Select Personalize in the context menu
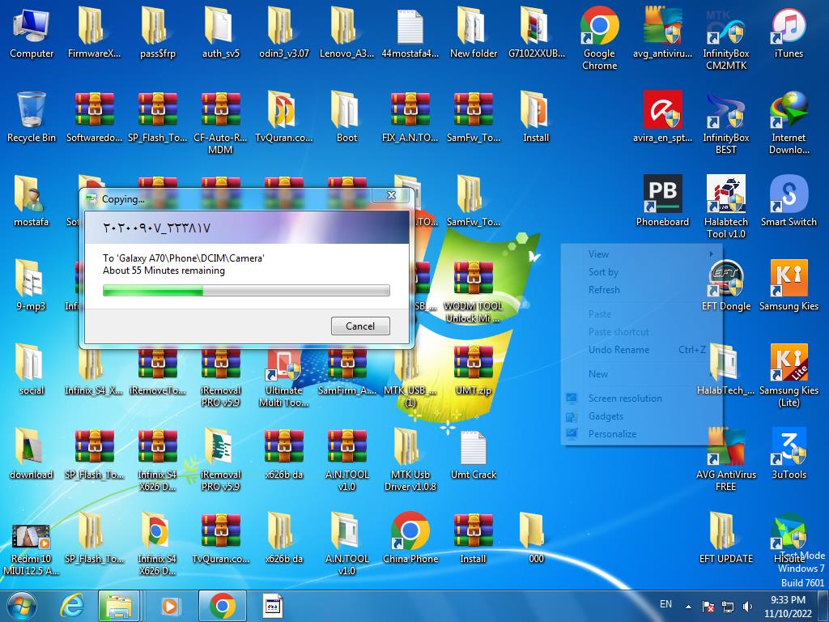The width and height of the screenshot is (829, 622). click(612, 434)
